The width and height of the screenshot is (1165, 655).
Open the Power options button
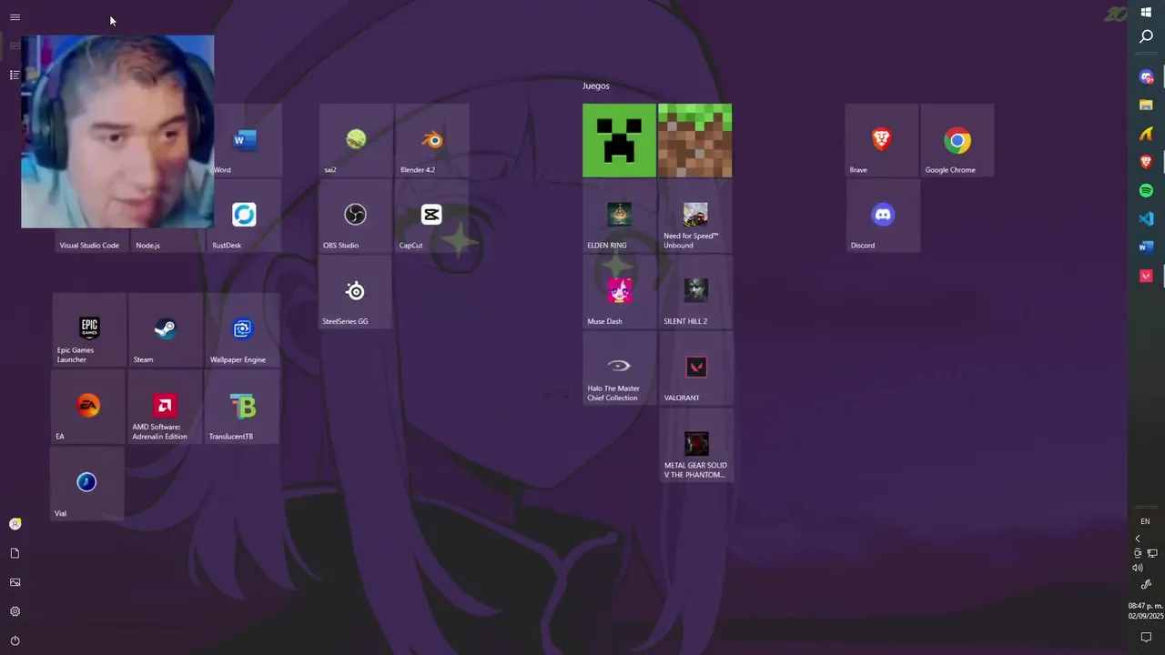point(15,640)
